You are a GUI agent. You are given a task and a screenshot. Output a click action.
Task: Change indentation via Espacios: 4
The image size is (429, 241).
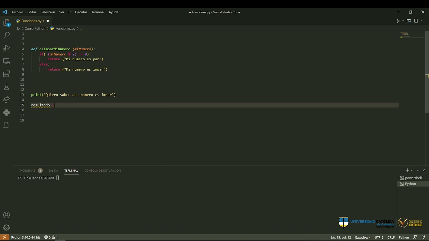(363, 237)
